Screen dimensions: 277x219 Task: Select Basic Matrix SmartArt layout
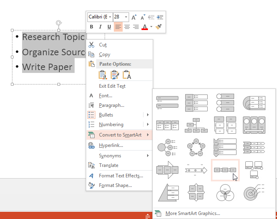point(196,193)
